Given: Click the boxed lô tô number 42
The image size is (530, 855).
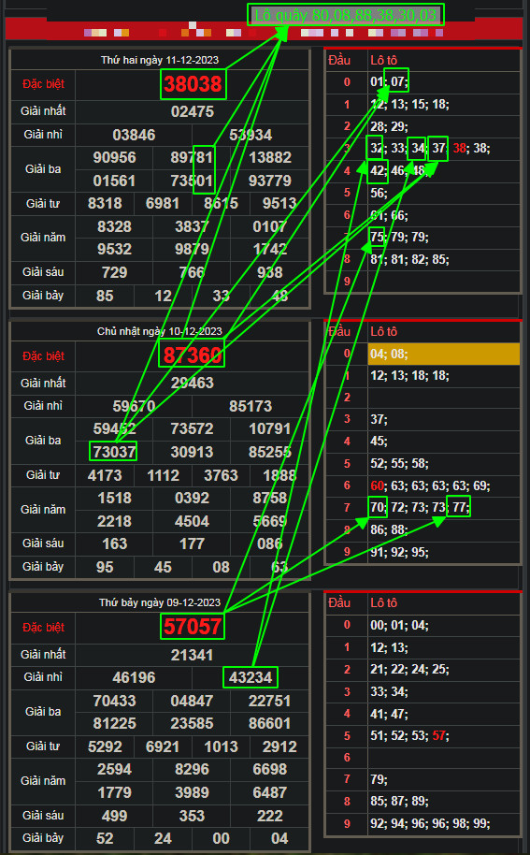Looking at the screenshot, I should pos(378,171).
